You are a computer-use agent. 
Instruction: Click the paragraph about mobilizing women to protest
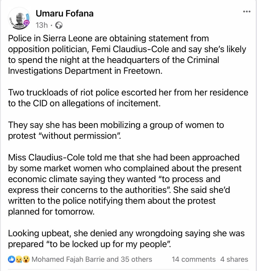coord(116,130)
